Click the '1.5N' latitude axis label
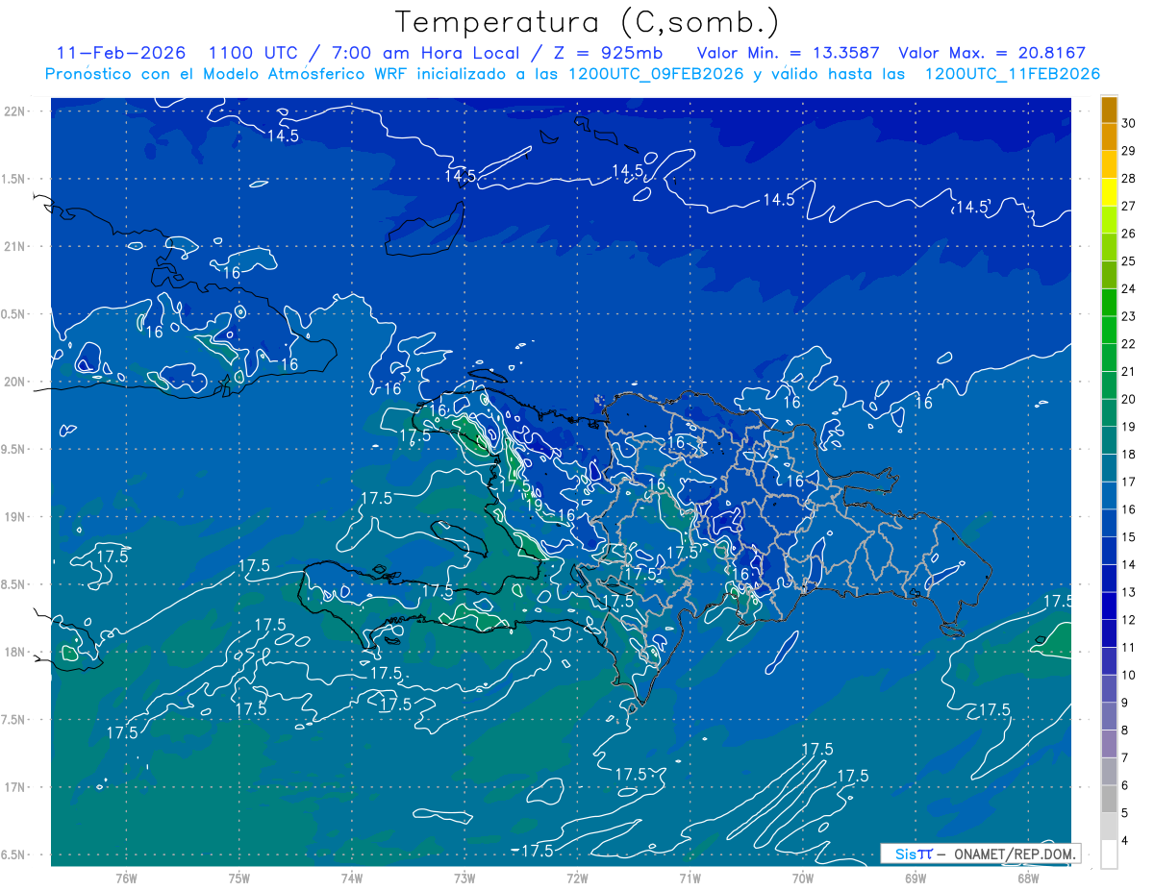This screenshot has width=1154, height=891. [13, 179]
